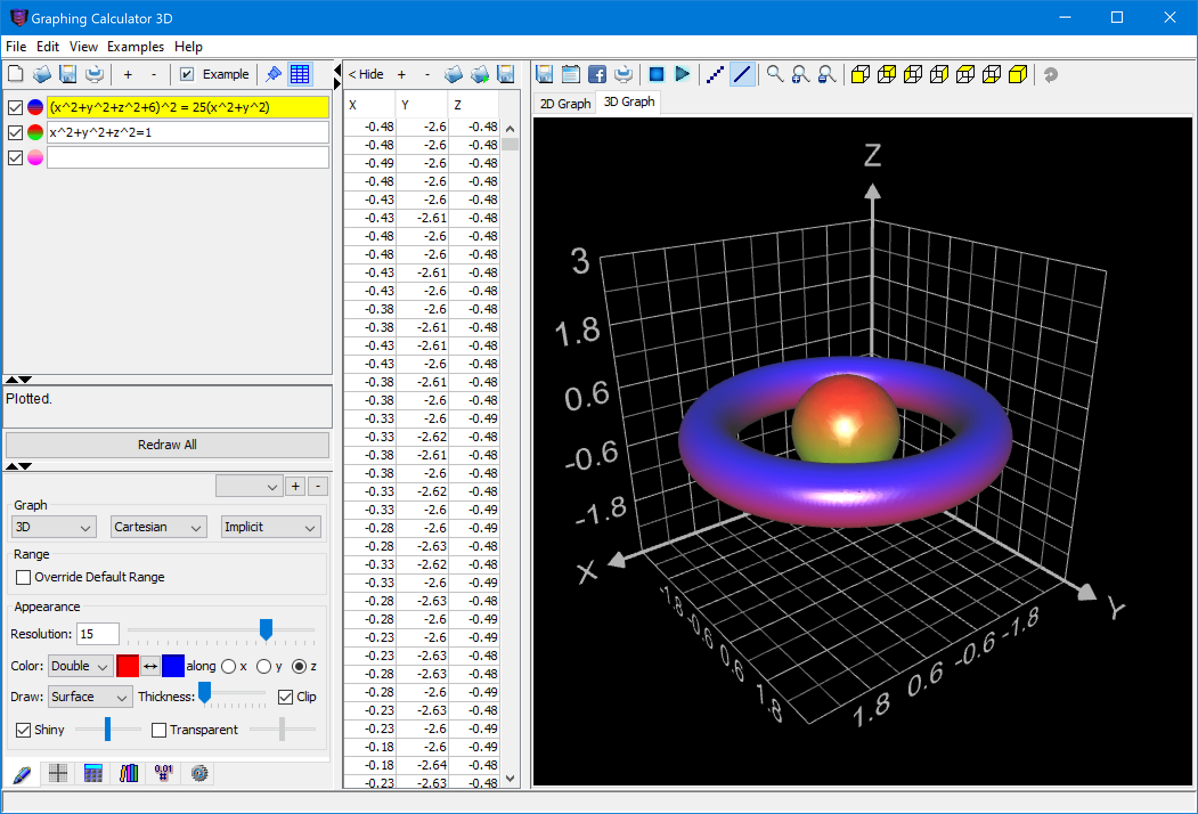Viewport: 1198px width, 814px height.
Task: Click the Facebook share icon
Action: [597, 74]
